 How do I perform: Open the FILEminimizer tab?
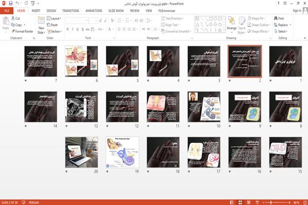pyautogui.click(x=167, y=11)
